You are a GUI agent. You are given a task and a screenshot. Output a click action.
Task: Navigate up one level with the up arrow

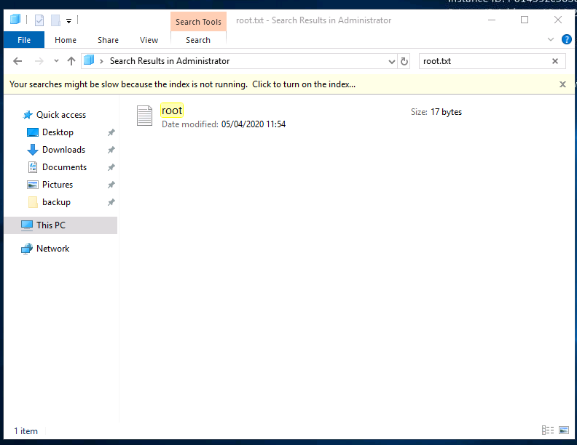(x=71, y=61)
